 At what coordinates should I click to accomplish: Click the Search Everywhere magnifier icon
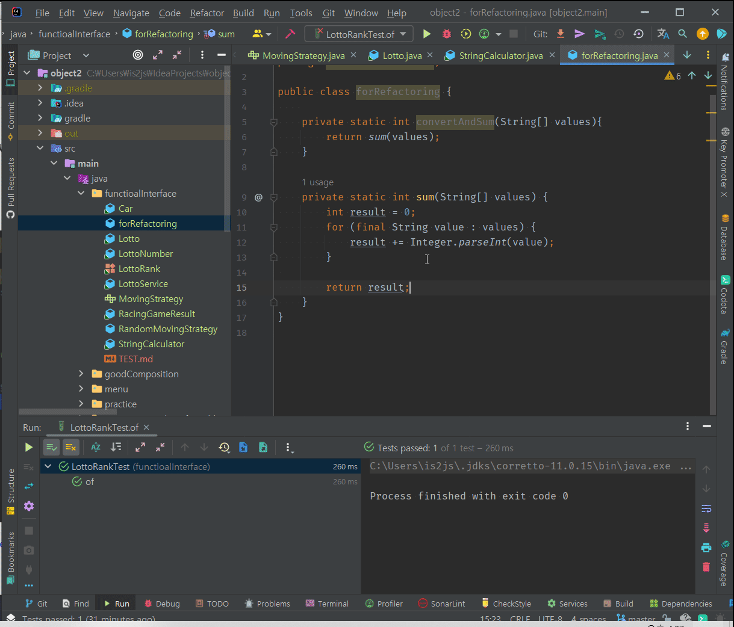[x=682, y=34]
